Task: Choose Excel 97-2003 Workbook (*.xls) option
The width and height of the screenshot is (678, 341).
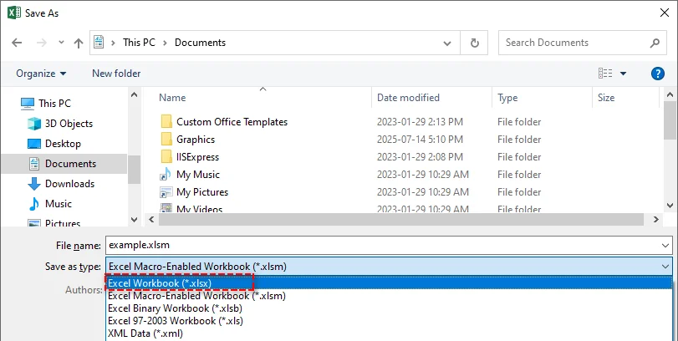Action: point(389,321)
